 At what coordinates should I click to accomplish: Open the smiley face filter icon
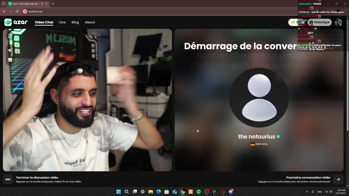[10, 60]
